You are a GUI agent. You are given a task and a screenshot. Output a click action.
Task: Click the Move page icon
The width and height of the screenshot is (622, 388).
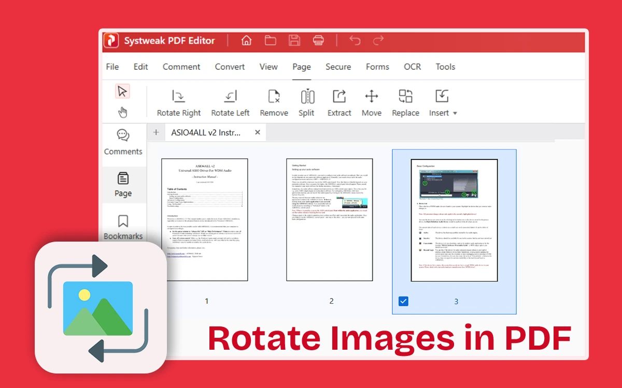coord(371,96)
